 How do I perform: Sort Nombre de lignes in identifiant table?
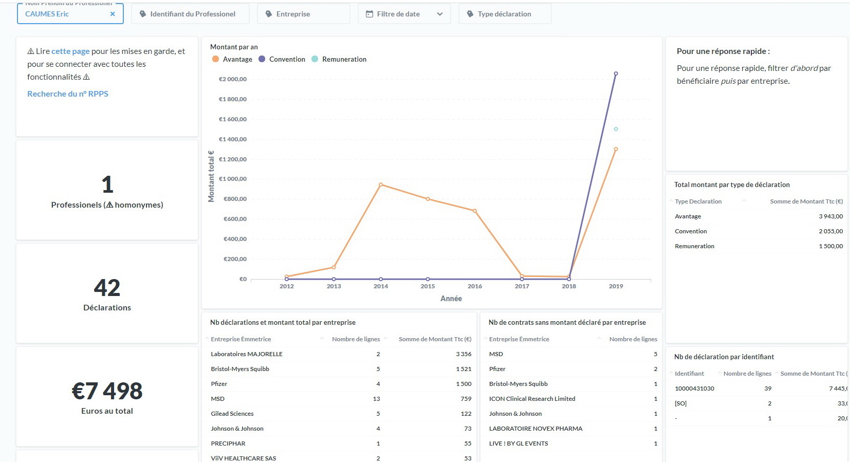tap(747, 374)
